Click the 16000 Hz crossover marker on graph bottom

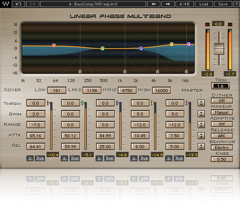(x=186, y=72)
